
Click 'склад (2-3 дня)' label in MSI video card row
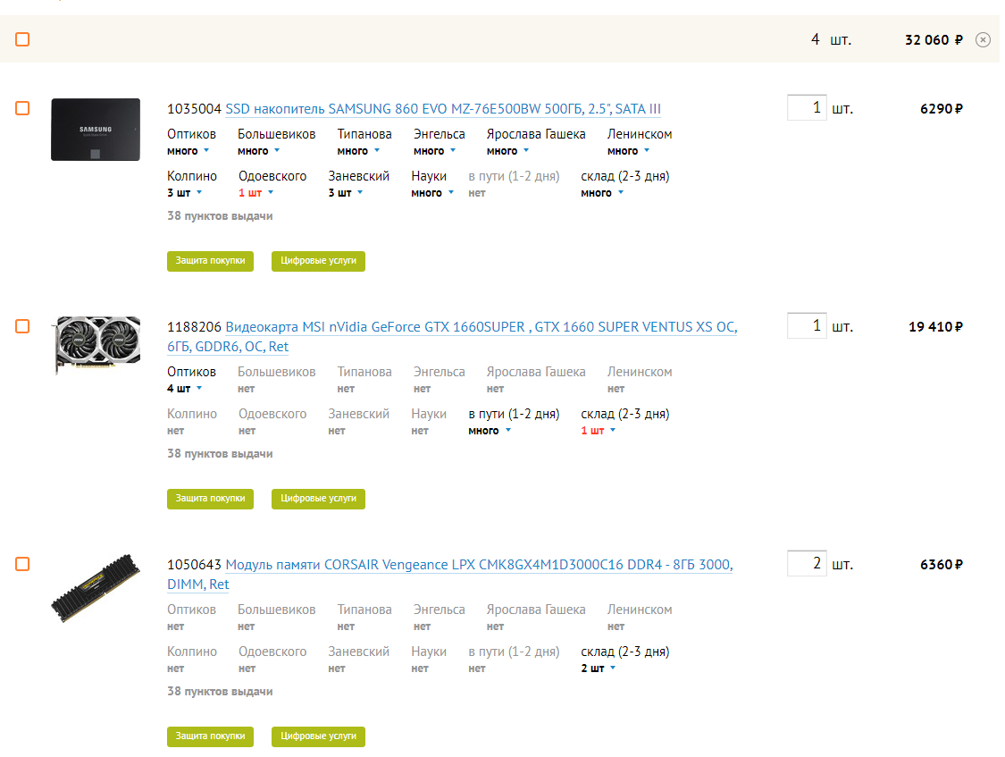pyautogui.click(x=625, y=414)
